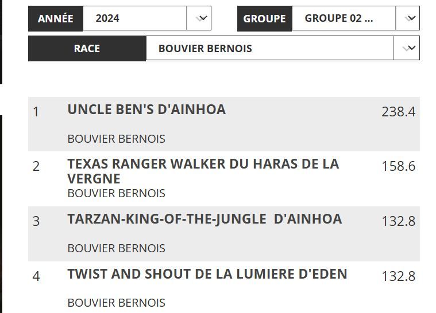
Task: Click the 158.6 score value
Action: [399, 166]
